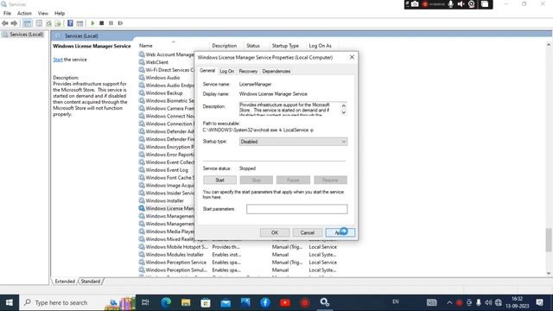Click the Back arrow in Services toolbar
This screenshot has height=311, width=553.
pos(5,23)
